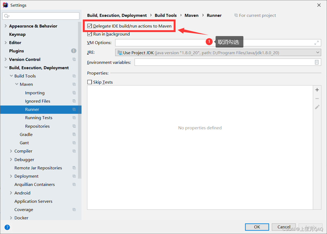Click project-level icon beside Version Control
Viewport: 327px width, 234px height.
pos(74,59)
